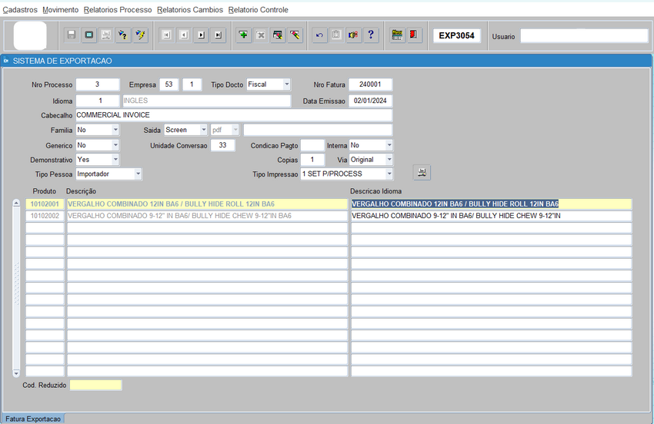Click the output file field right of pdf
This screenshot has height=424, width=654.
point(318,130)
